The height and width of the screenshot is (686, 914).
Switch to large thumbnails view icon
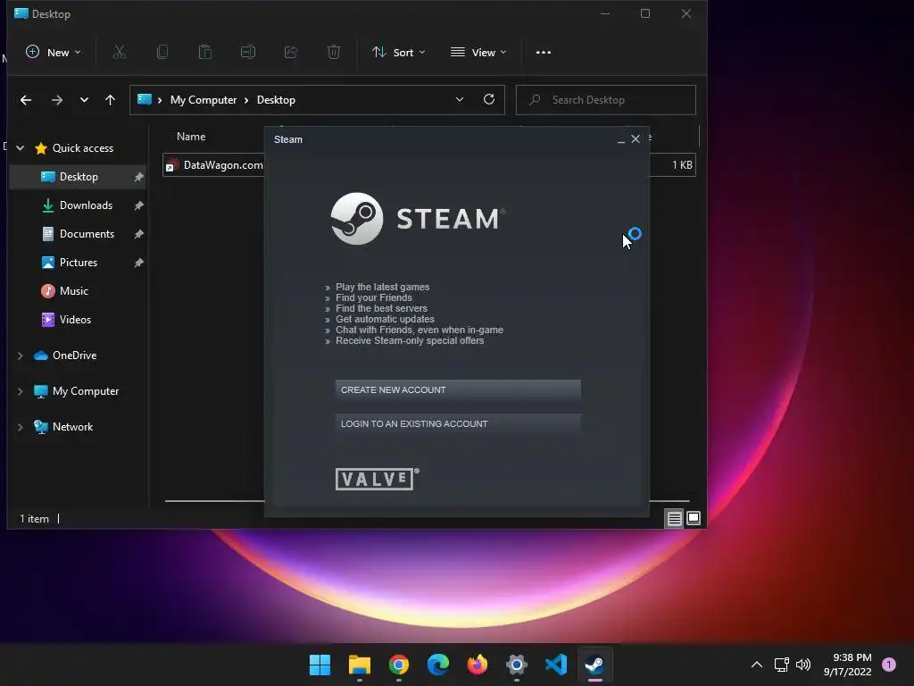[694, 518]
